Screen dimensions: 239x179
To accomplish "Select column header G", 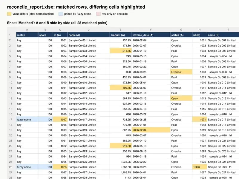I will 181,30.
